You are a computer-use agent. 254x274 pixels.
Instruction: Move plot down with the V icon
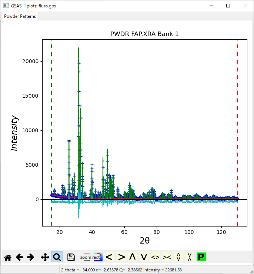(x=144, y=257)
